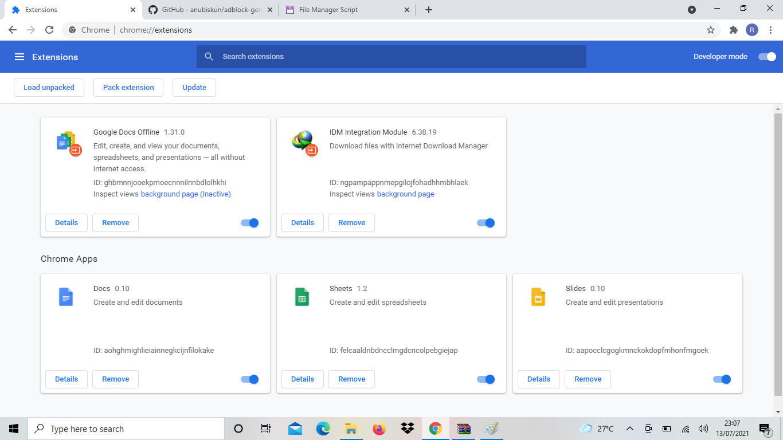Click the Docs app icon

point(66,297)
